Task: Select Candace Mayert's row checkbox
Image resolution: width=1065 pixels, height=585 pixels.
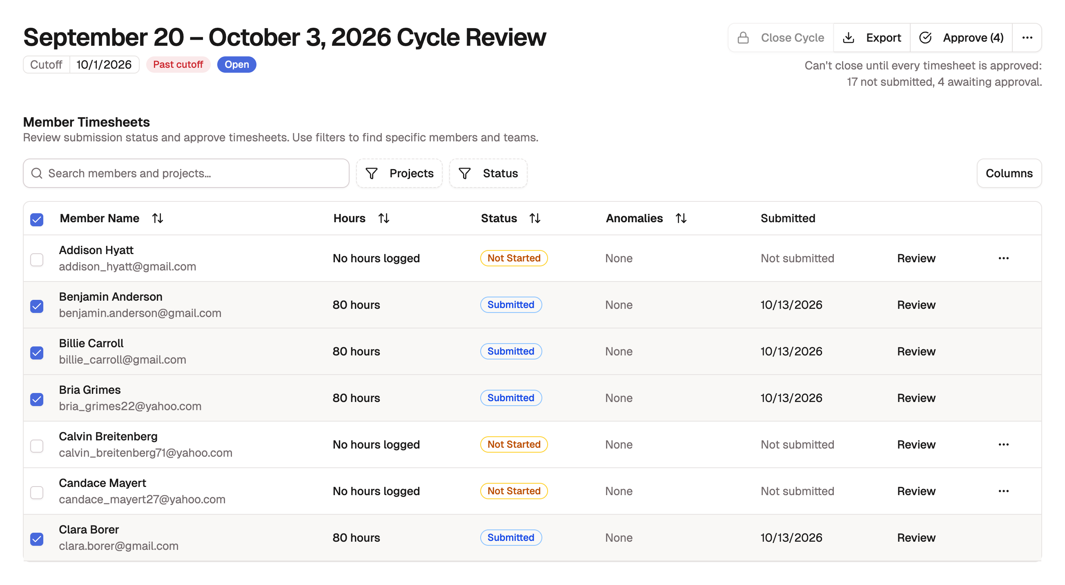Action: point(37,492)
